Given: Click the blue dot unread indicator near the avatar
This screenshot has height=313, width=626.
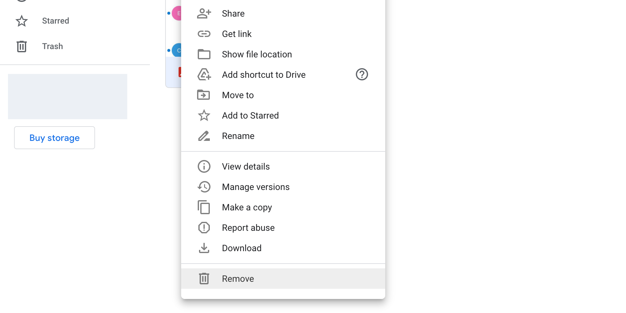Looking at the screenshot, I should [x=168, y=13].
